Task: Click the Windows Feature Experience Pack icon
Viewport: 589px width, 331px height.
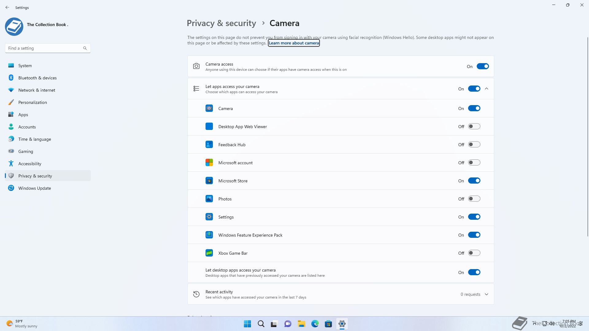Action: 209,235
